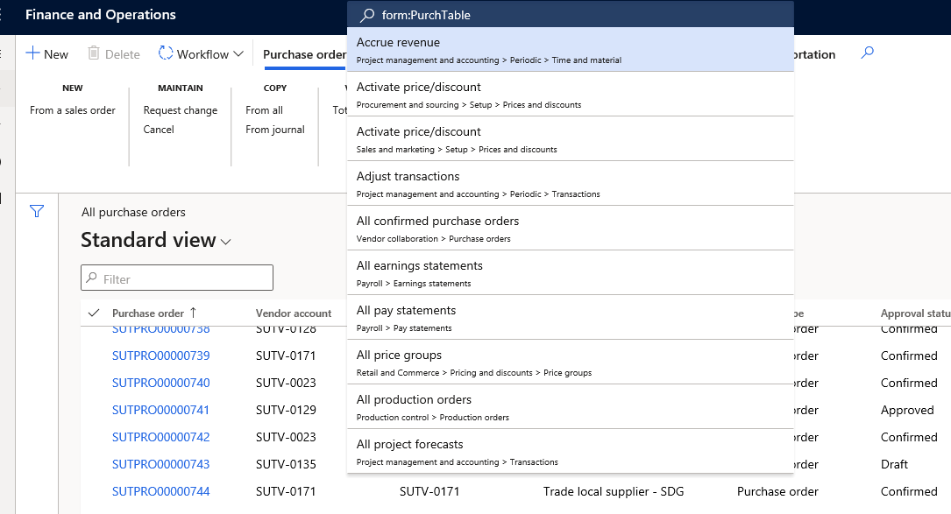Click Request change under Maintain
This screenshot has width=951, height=514.
[180, 109]
